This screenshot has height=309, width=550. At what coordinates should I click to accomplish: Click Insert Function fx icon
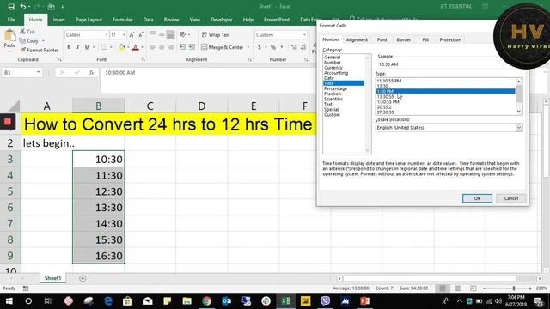click(x=92, y=72)
